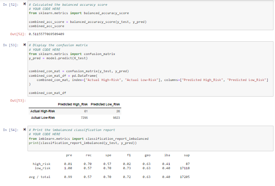The image size is (275, 186).
Task: Select the Out[52] prompt label
Action: pos(18,34)
